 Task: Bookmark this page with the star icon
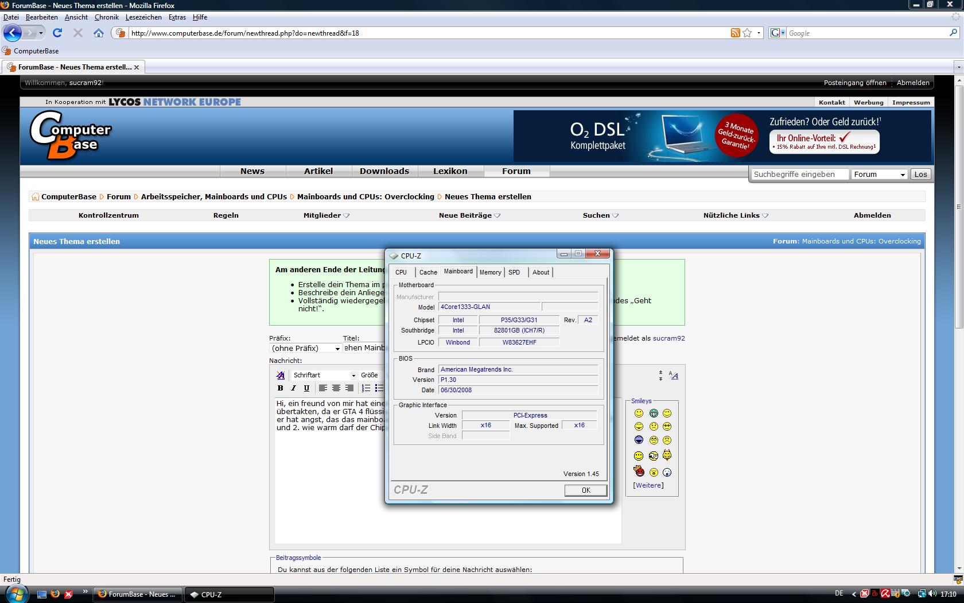747,33
